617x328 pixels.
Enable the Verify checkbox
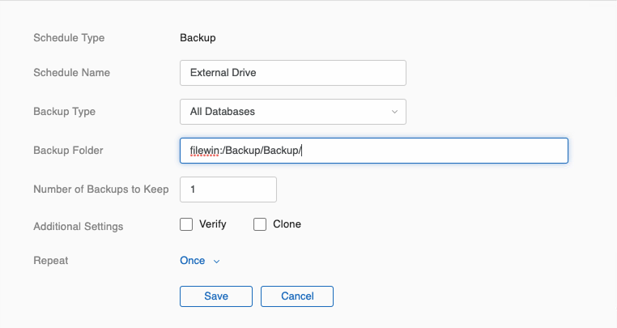point(186,224)
